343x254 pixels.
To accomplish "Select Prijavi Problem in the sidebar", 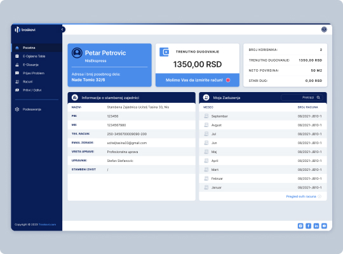I will click(37, 73).
